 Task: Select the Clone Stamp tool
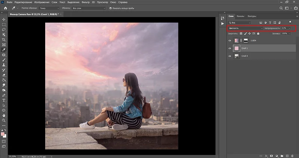coord(4,65)
